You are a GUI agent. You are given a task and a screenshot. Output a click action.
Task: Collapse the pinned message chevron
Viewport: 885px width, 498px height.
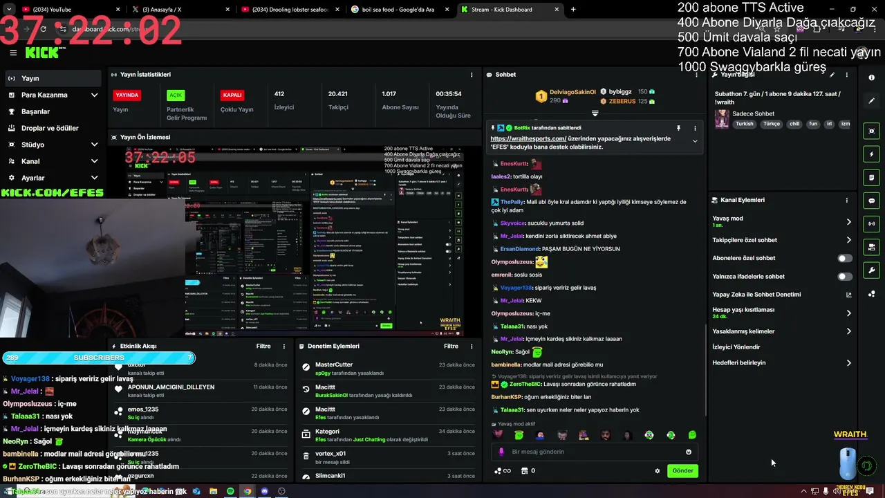pyautogui.click(x=695, y=141)
